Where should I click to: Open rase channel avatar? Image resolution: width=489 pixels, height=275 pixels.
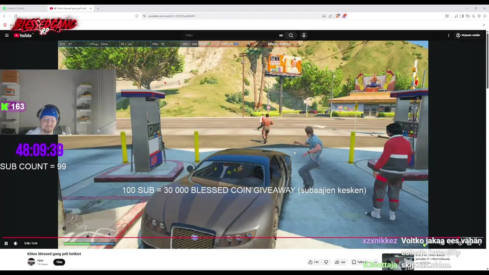(x=31, y=262)
